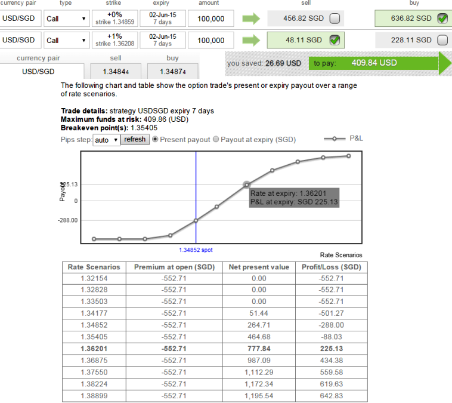
Task: Click first chart point at far left
Action: click(x=94, y=239)
